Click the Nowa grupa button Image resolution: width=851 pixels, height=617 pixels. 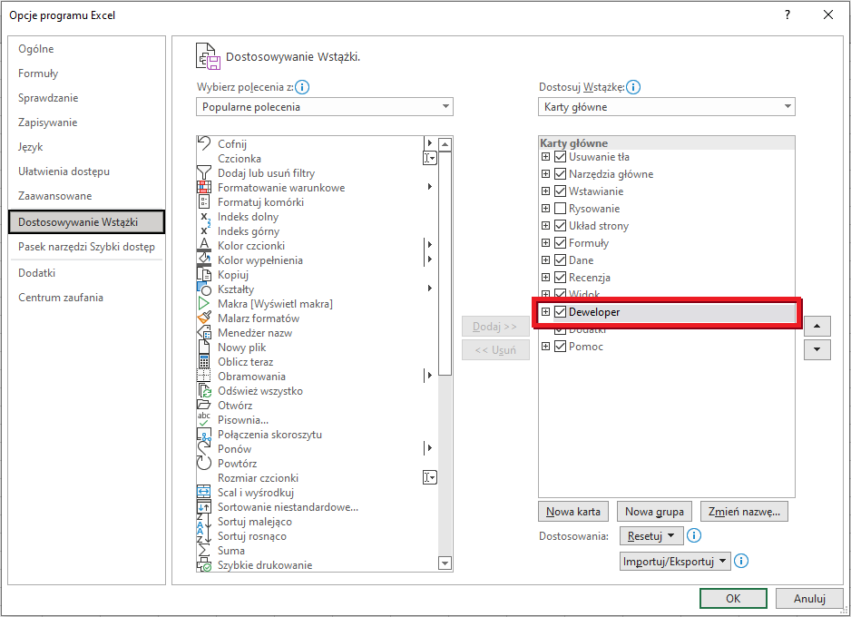click(654, 512)
